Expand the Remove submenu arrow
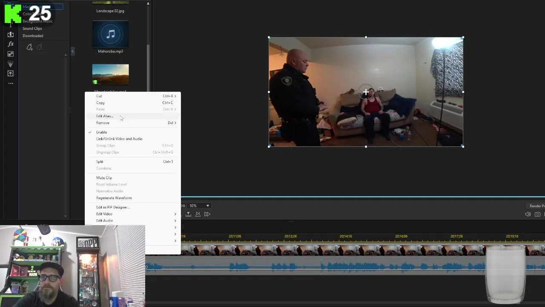Image resolution: width=545 pixels, height=307 pixels. [175, 123]
